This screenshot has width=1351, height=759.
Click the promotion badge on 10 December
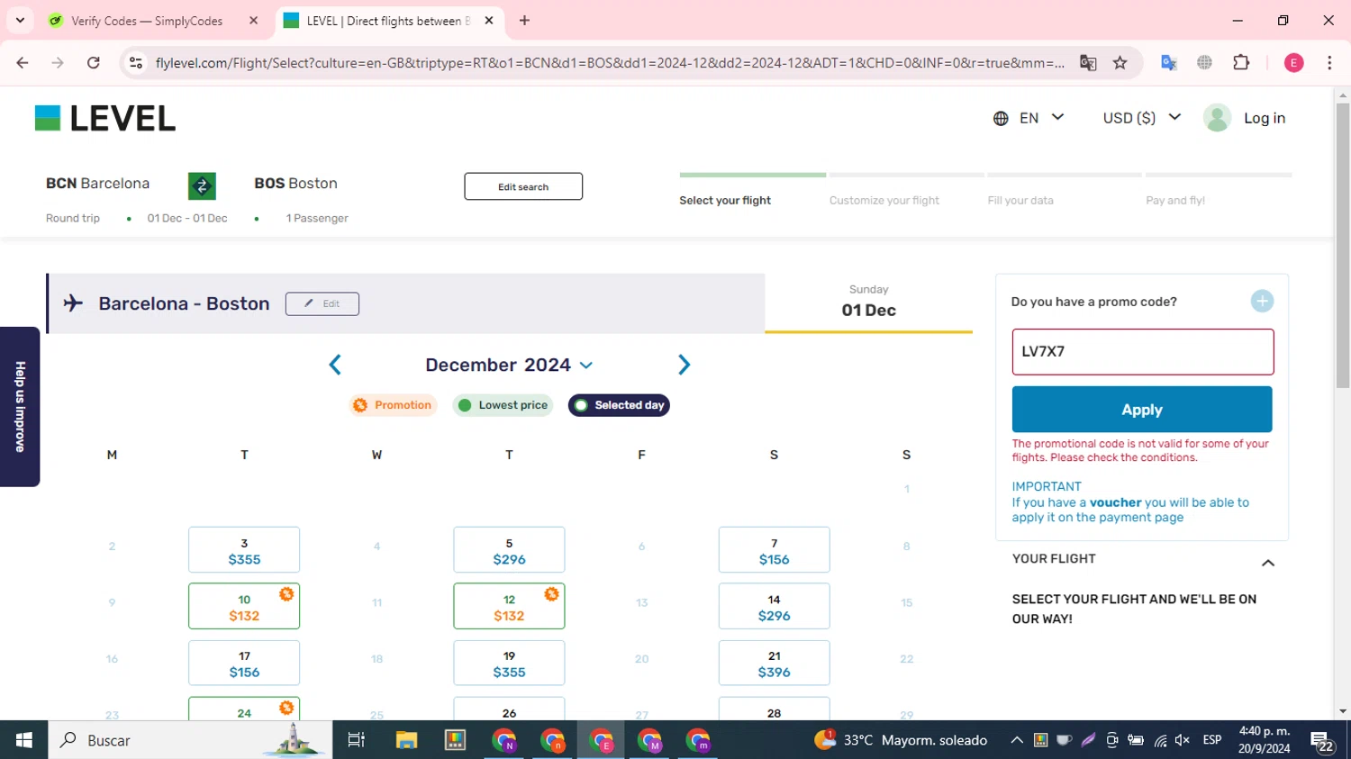(x=286, y=594)
